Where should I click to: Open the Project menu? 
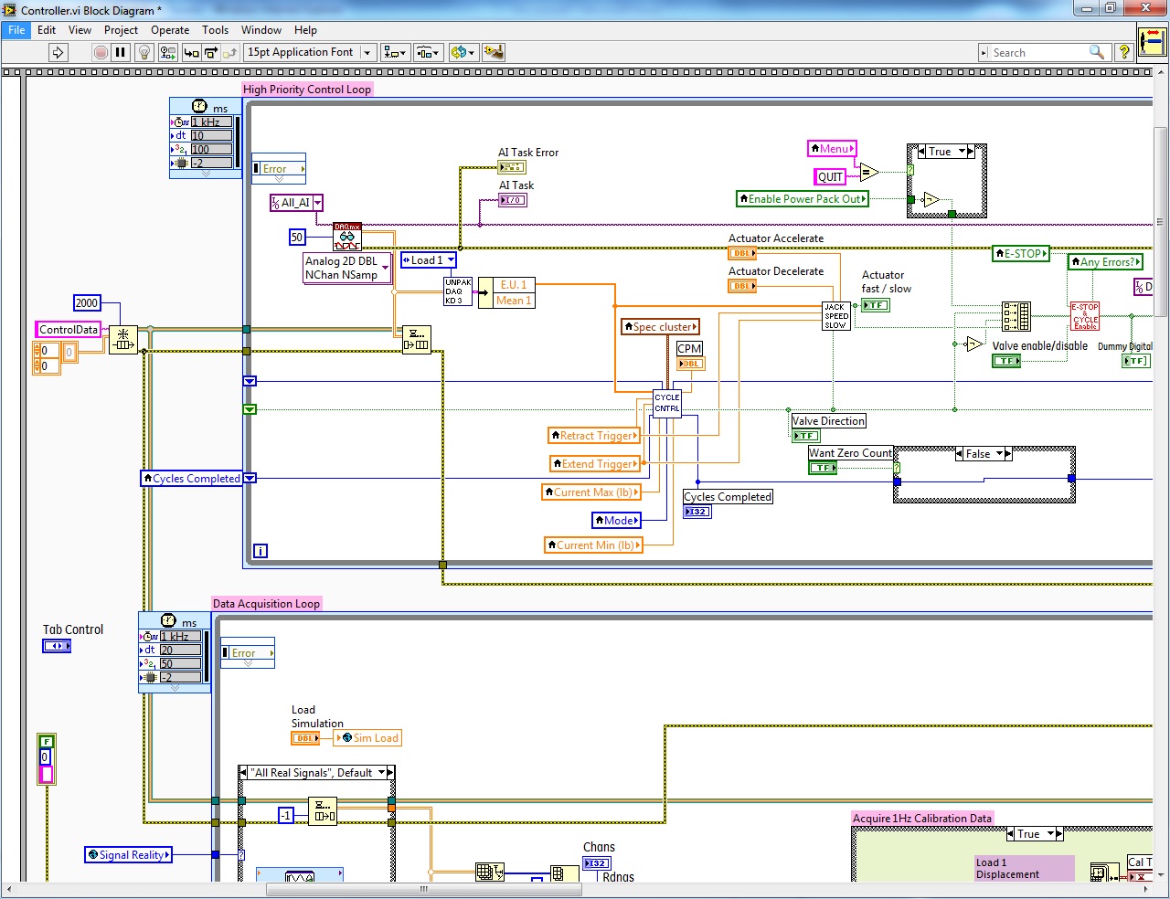click(x=121, y=30)
